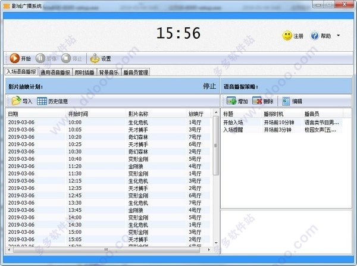Click scroll up arrow of schedule list
357x266 pixels.
point(215,112)
